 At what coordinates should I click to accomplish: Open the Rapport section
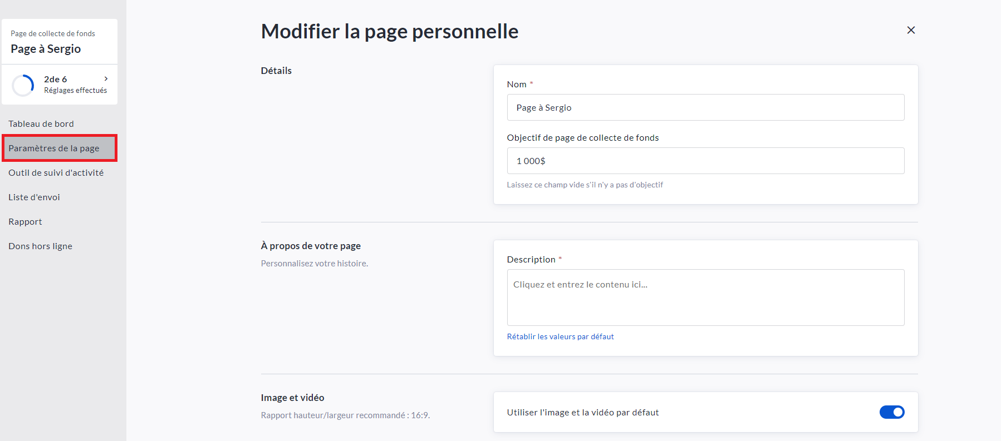25,222
